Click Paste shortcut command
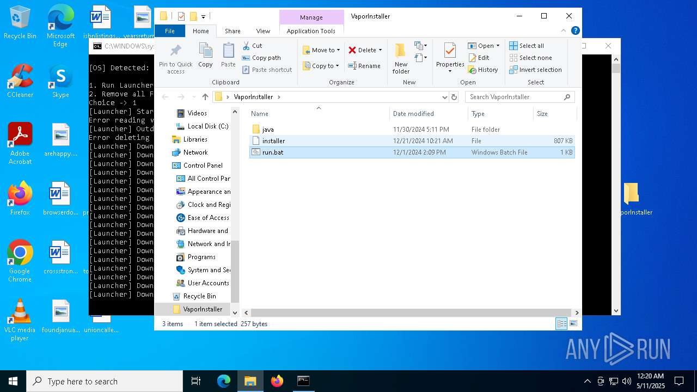Viewport: 697px width, 392px height. click(267, 70)
